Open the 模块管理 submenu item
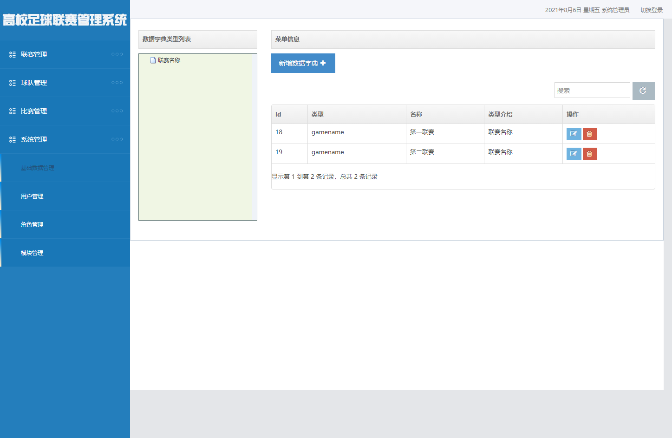 32,253
